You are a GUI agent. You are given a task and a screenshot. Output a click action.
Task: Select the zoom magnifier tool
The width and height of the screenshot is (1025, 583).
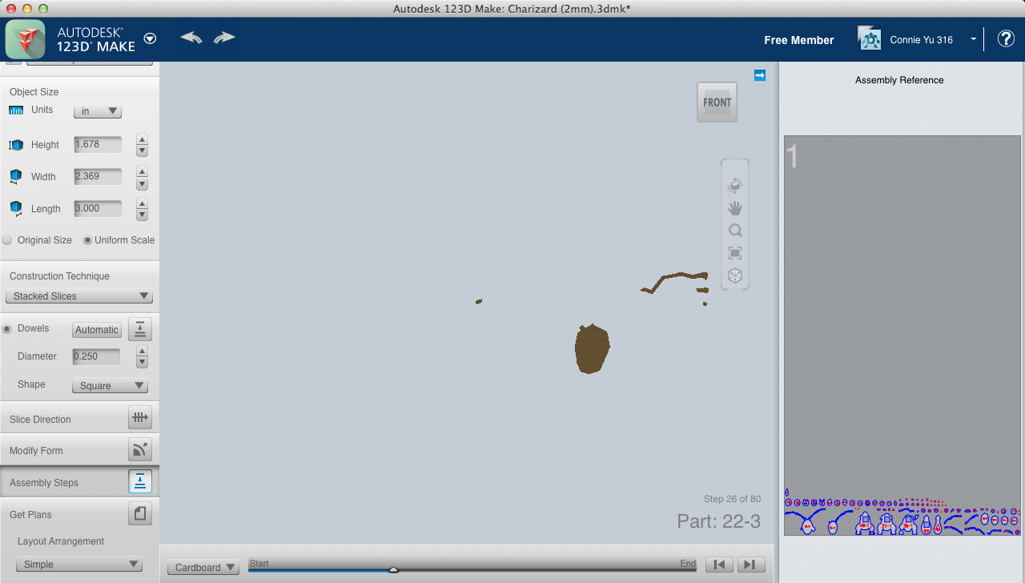pyautogui.click(x=735, y=231)
